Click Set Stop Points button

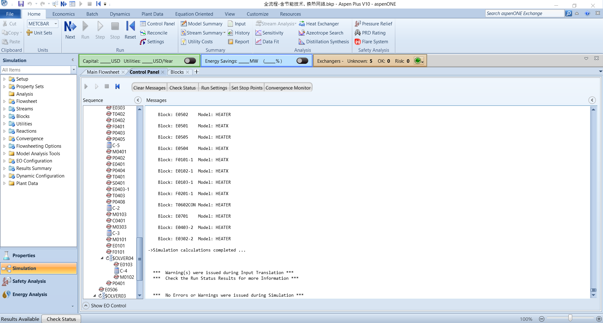tap(247, 88)
